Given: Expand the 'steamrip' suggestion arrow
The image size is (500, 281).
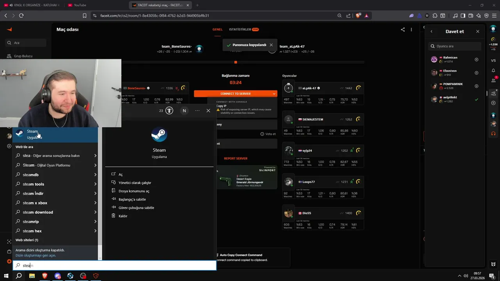Looking at the screenshot, I should pyautogui.click(x=95, y=222).
